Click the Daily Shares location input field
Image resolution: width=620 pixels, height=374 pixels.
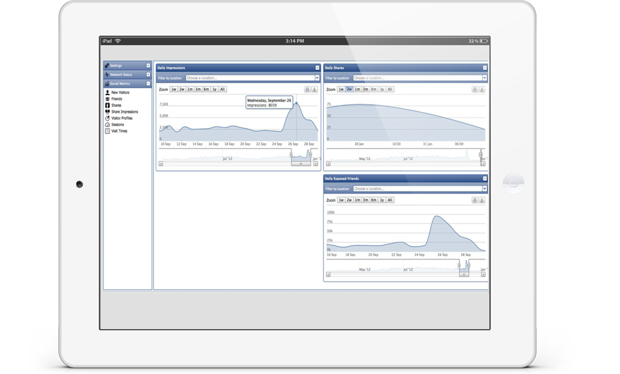click(416, 78)
